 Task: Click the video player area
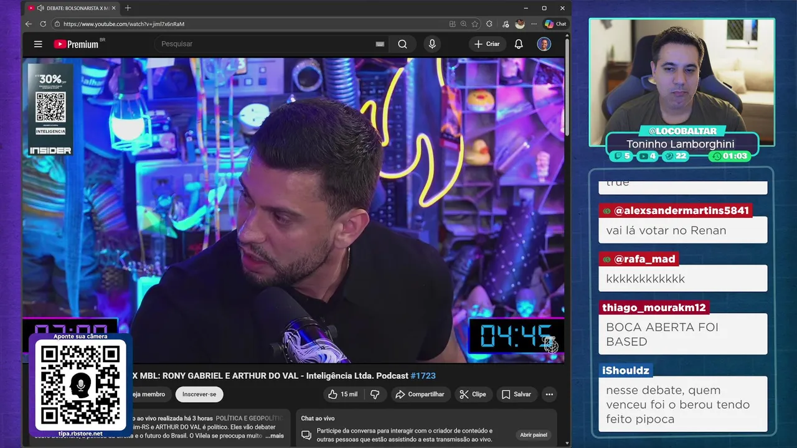click(x=293, y=210)
